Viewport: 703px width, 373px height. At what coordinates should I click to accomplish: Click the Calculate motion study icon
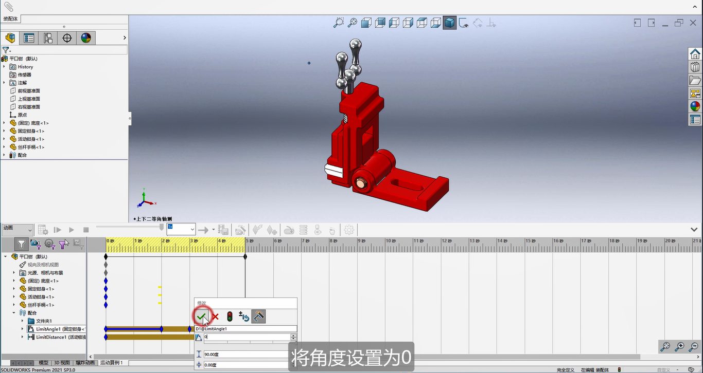point(43,230)
